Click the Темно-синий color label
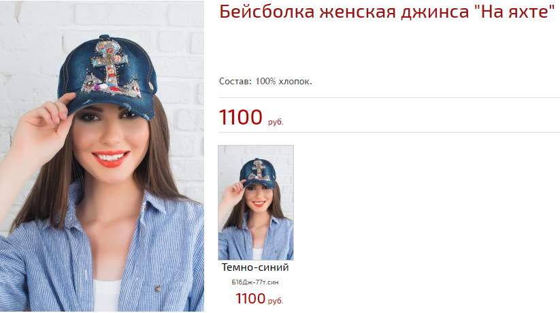 [255, 267]
